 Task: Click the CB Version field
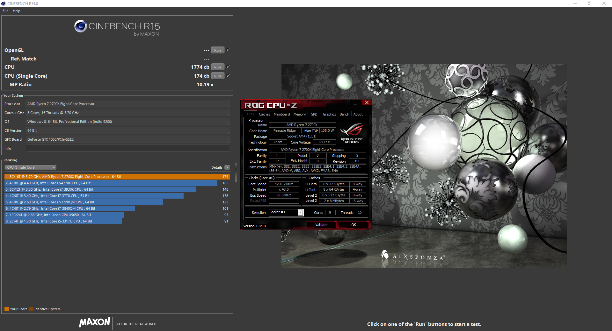[128, 130]
